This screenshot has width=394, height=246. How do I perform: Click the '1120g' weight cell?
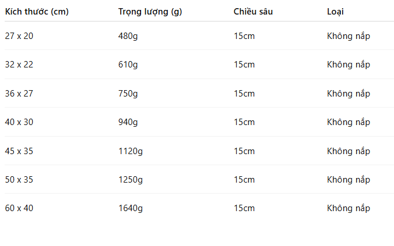[x=131, y=151]
